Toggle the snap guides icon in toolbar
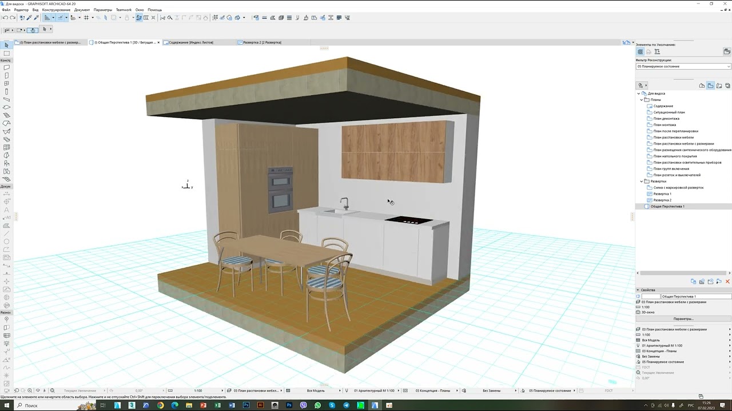This screenshot has width=732, height=411. [60, 18]
